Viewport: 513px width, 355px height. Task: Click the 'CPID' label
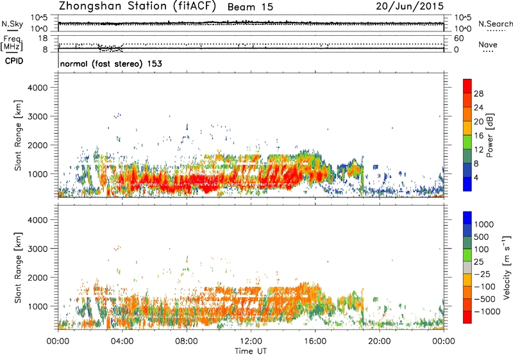14,61
